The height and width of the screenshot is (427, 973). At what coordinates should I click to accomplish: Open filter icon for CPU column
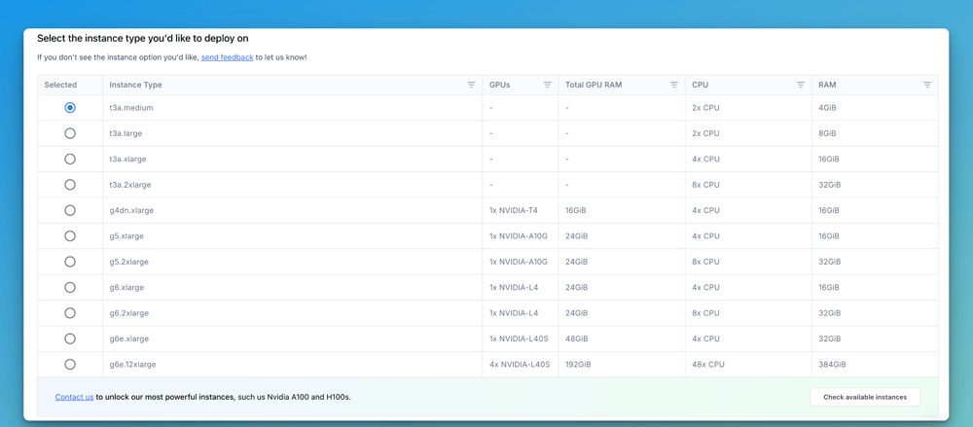point(801,85)
